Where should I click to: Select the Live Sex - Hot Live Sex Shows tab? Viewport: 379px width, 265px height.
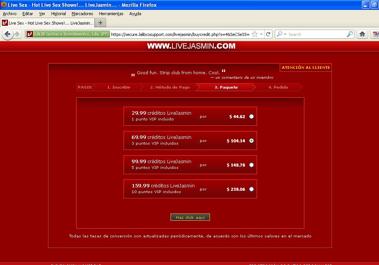point(47,23)
